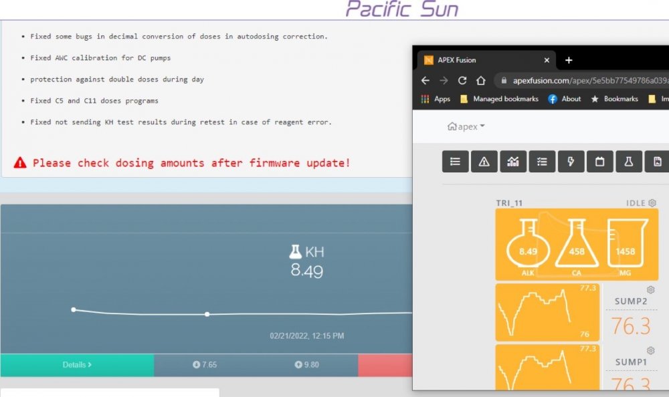
Task: Open the flask measurements icon in toolbar
Action: [629, 162]
